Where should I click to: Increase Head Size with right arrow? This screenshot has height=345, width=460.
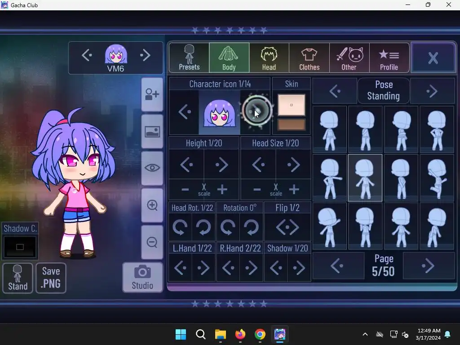pyautogui.click(x=293, y=164)
